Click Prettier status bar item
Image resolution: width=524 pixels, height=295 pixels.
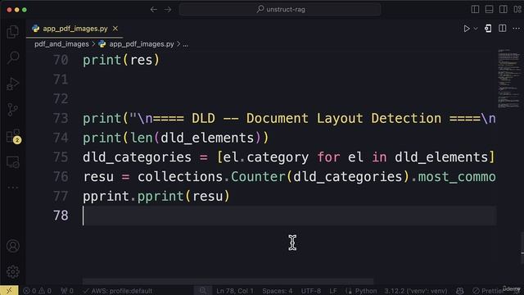pyautogui.click(x=488, y=291)
